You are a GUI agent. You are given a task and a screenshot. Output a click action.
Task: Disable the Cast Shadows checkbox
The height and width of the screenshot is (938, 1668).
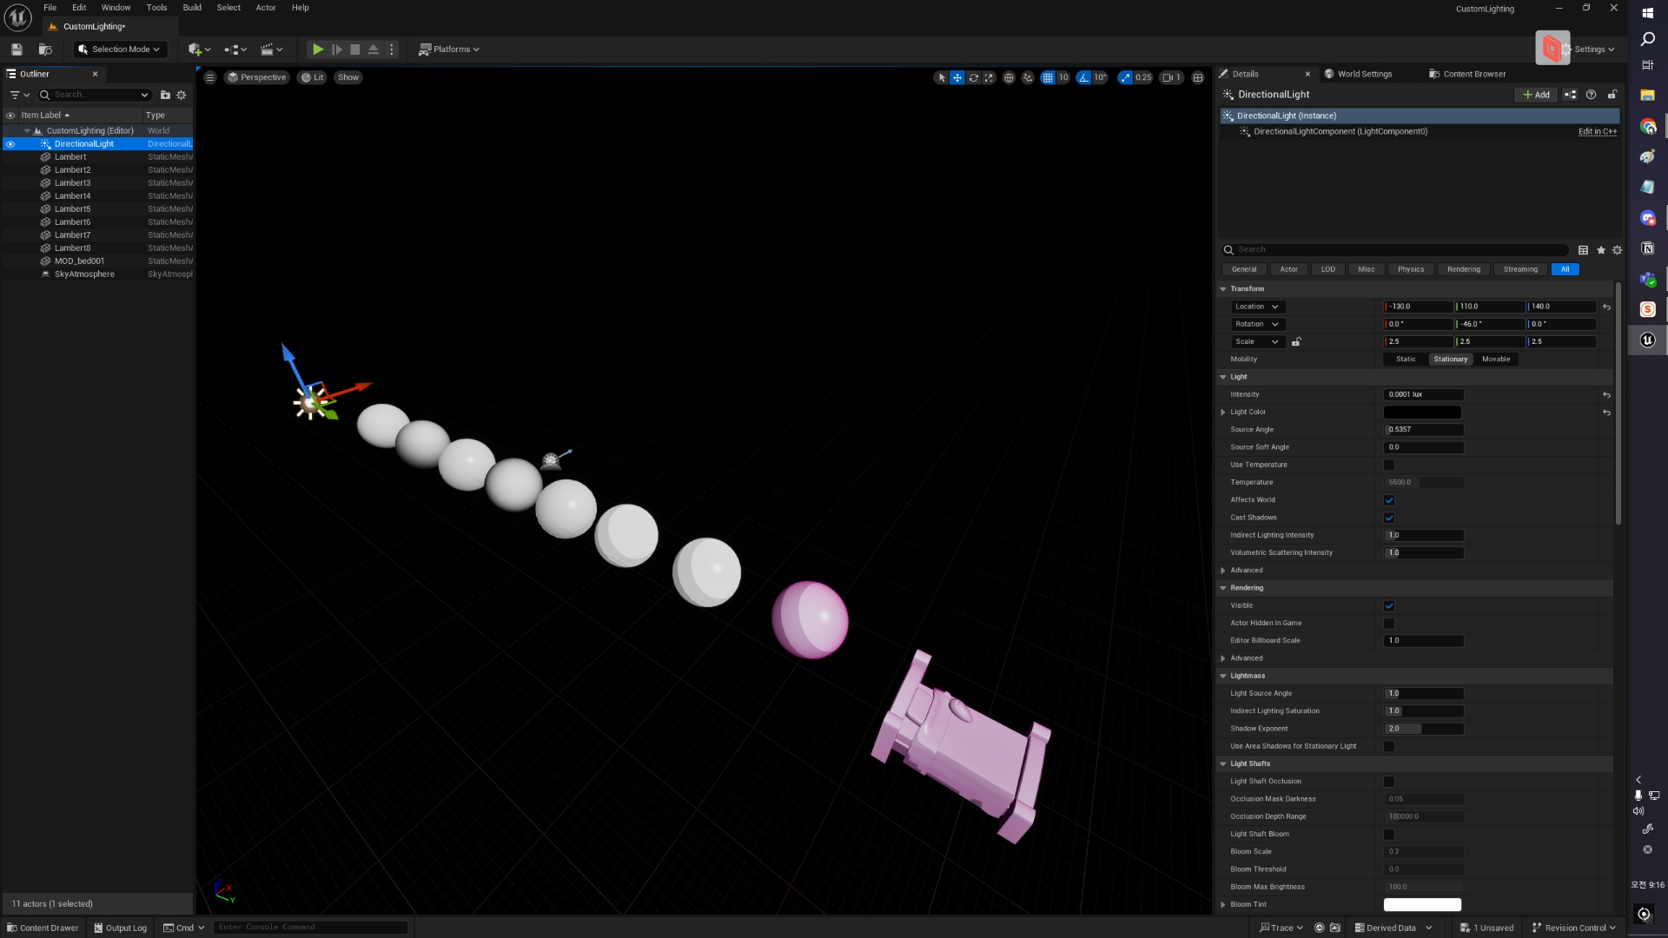point(1388,518)
